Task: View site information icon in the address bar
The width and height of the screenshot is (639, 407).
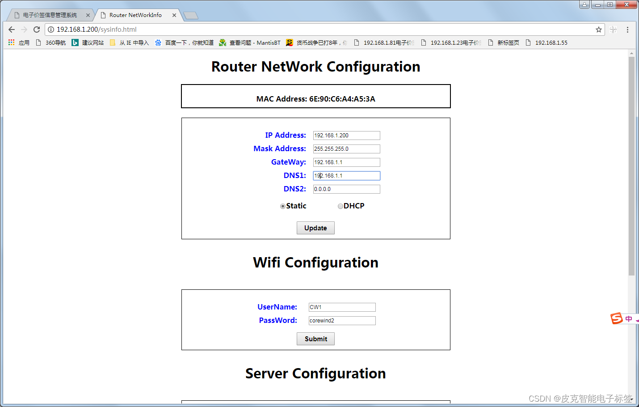Action: tap(51, 30)
